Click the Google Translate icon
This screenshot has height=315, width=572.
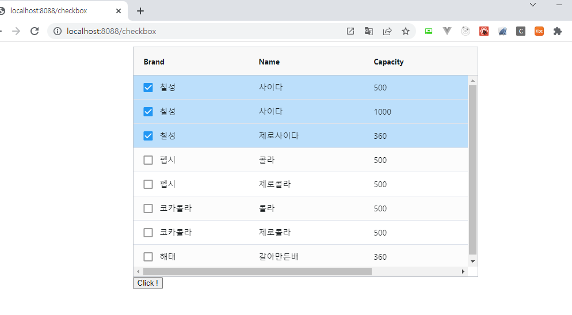point(369,32)
